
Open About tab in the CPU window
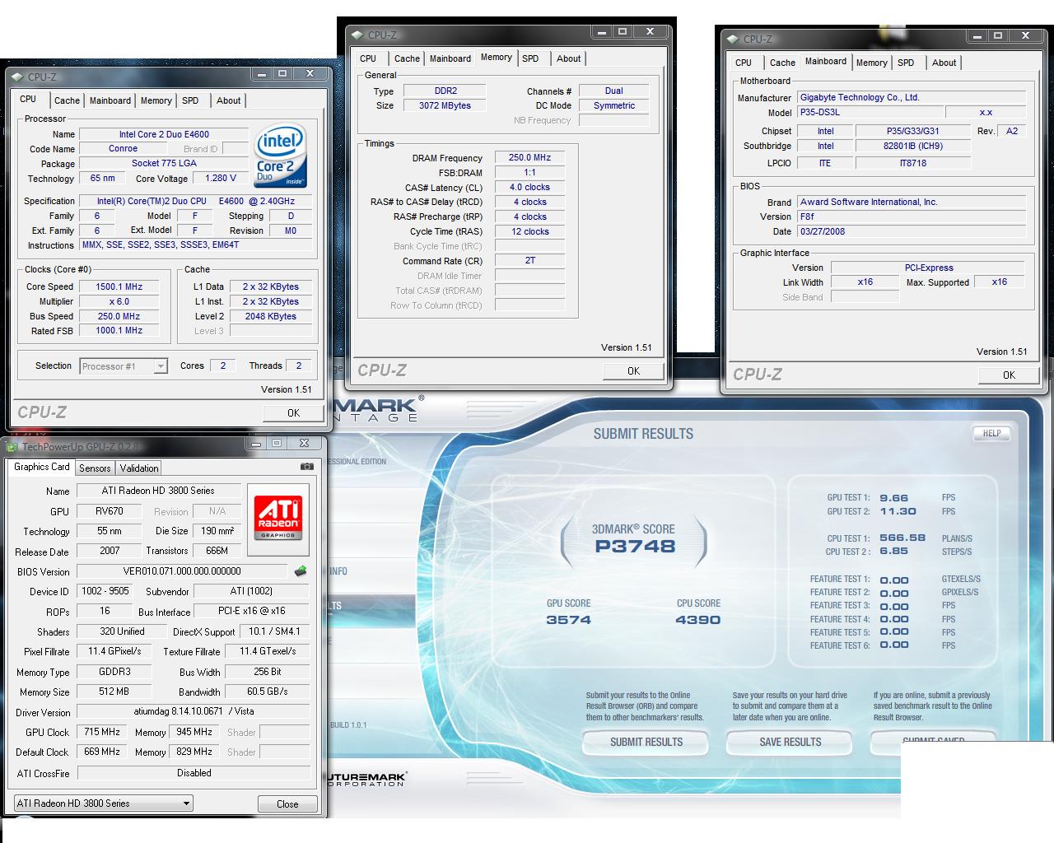[x=228, y=100]
